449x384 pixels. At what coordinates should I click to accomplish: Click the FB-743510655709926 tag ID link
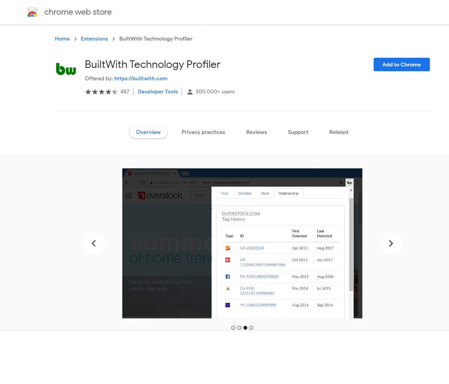[x=259, y=277]
